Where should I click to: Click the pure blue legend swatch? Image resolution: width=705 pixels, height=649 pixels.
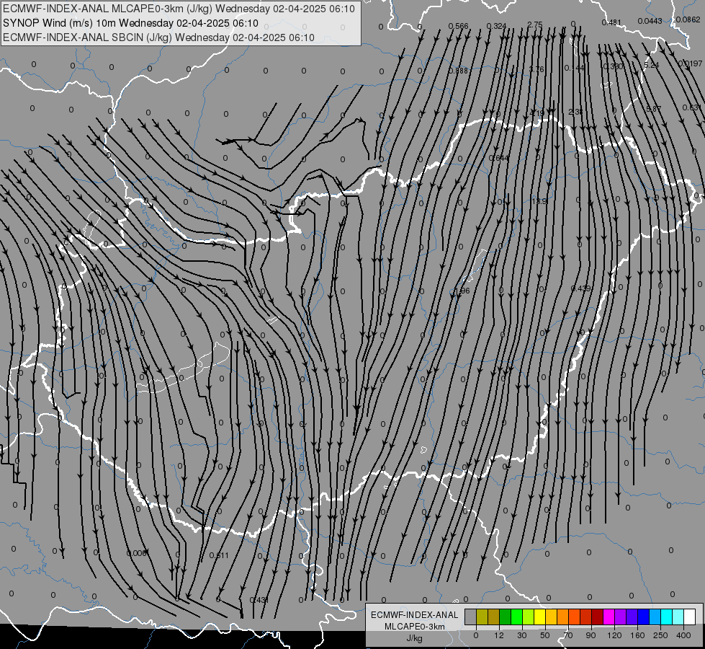tap(644, 617)
